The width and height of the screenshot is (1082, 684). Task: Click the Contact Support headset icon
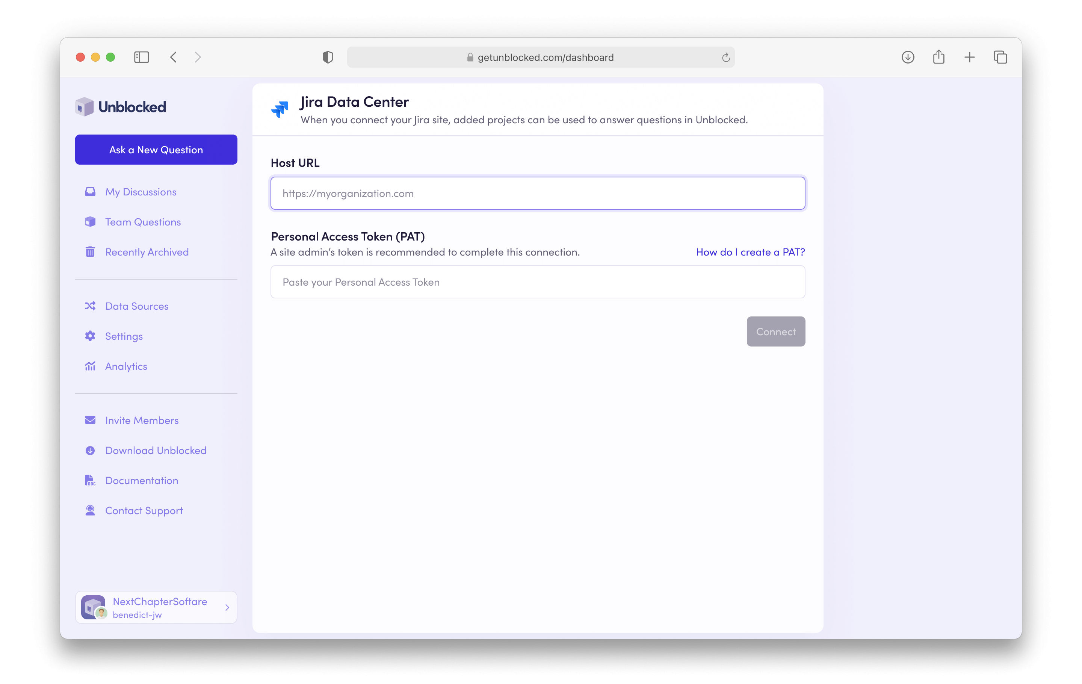[x=90, y=510]
